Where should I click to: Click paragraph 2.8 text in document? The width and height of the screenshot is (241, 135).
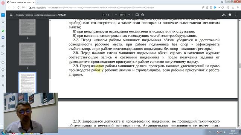pyautogui.click(x=144, y=57)
